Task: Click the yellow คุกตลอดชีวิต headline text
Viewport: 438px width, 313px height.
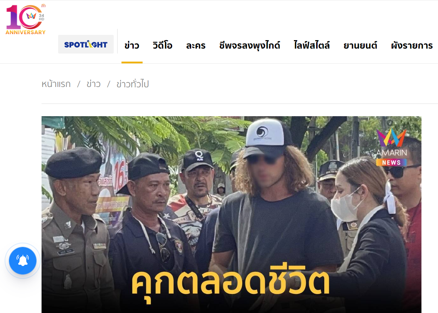Action: tap(231, 283)
